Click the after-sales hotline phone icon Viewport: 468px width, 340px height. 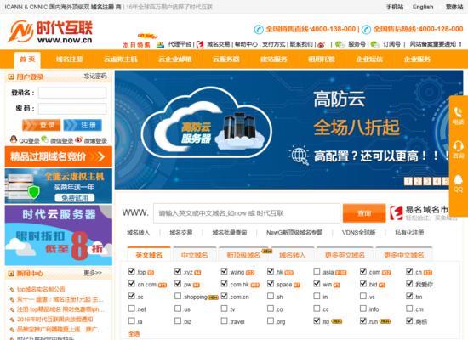pos(366,29)
